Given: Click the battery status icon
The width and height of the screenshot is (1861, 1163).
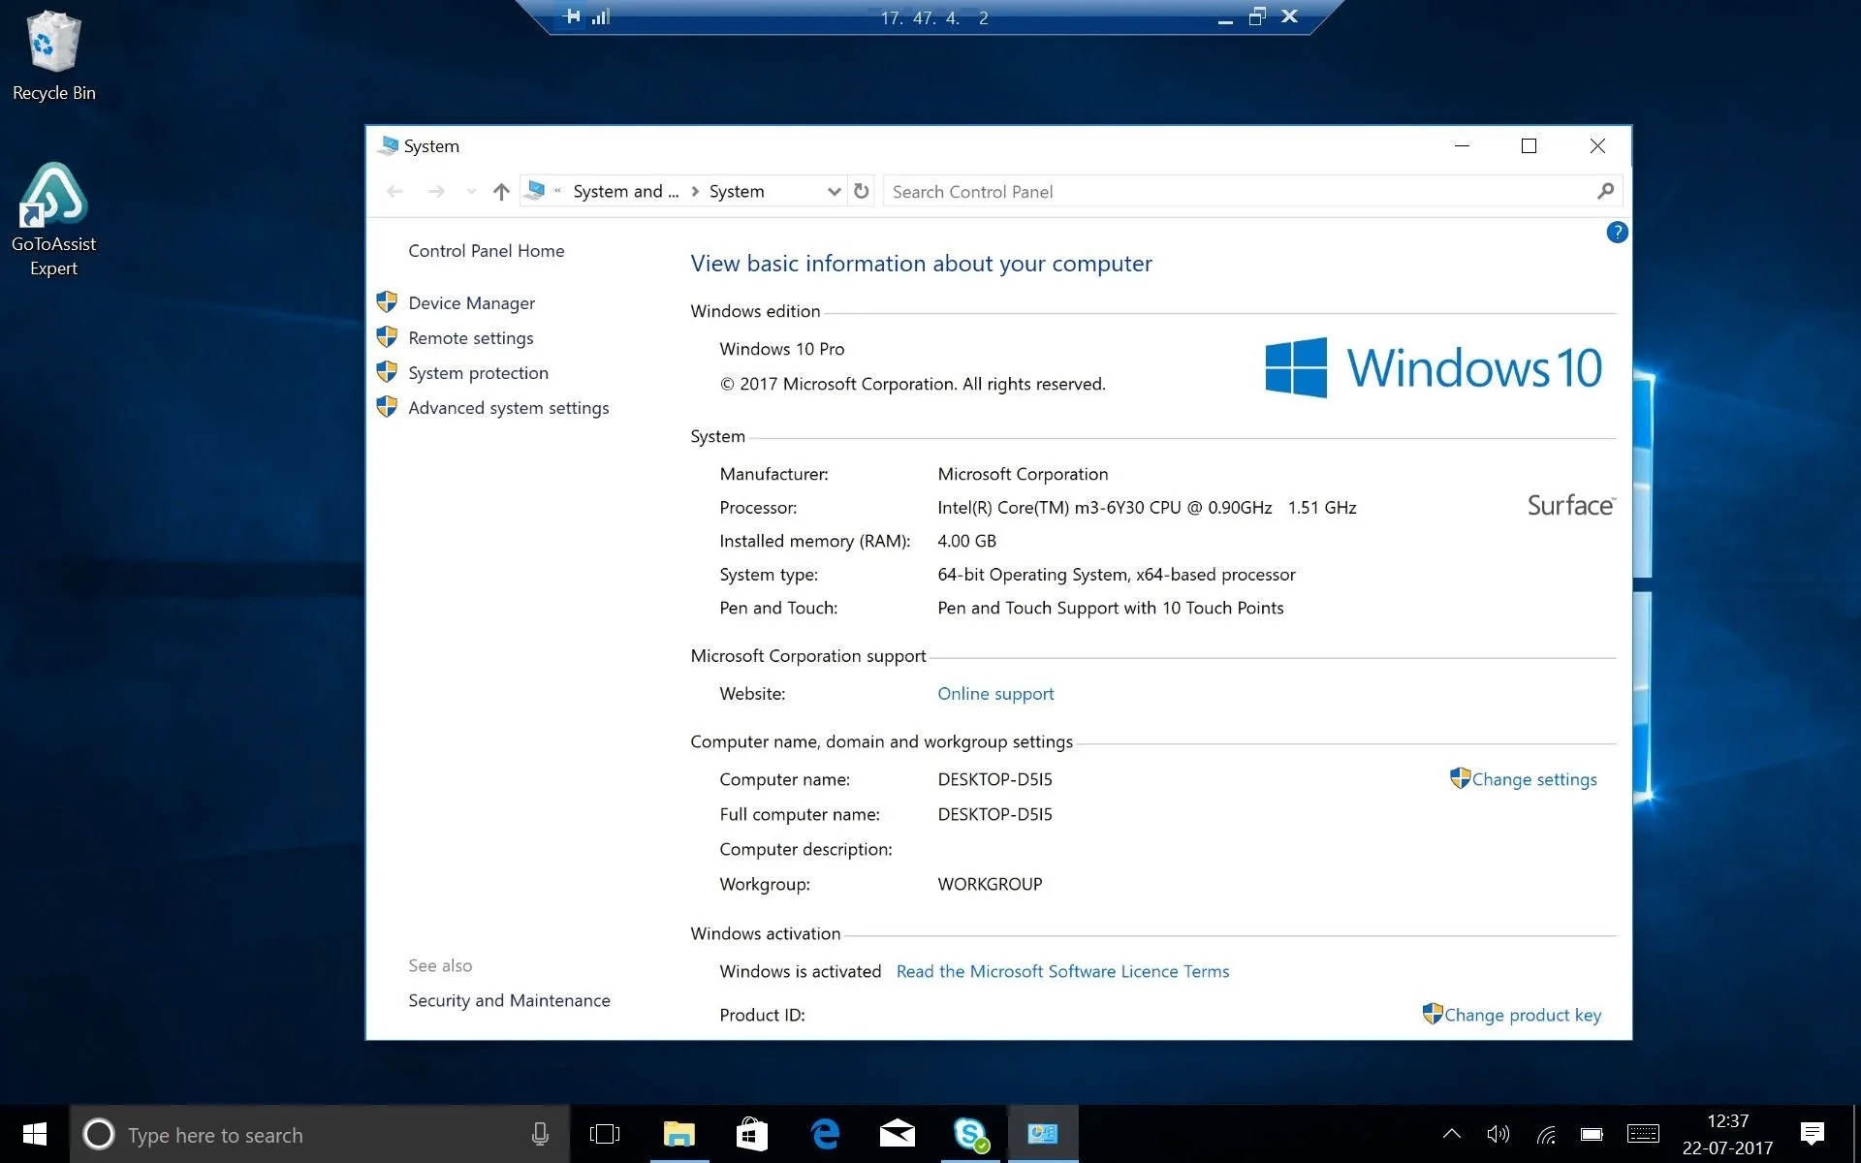Looking at the screenshot, I should pos(1592,1134).
